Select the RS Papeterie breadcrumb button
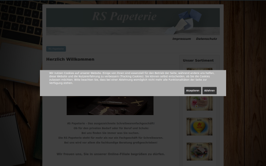Screen dimensions: 266x166 (56, 49)
